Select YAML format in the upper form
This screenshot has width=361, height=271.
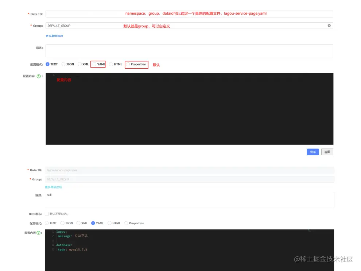[x=94, y=64]
